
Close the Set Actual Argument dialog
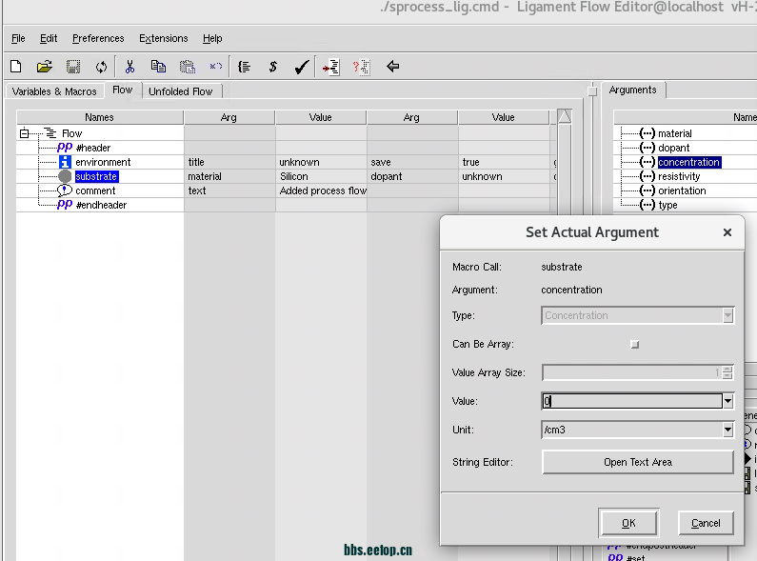(727, 232)
